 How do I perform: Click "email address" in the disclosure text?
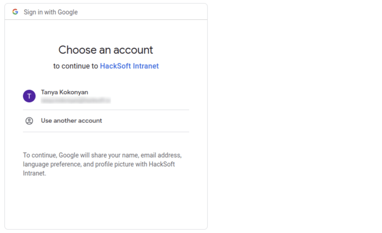[161, 155]
